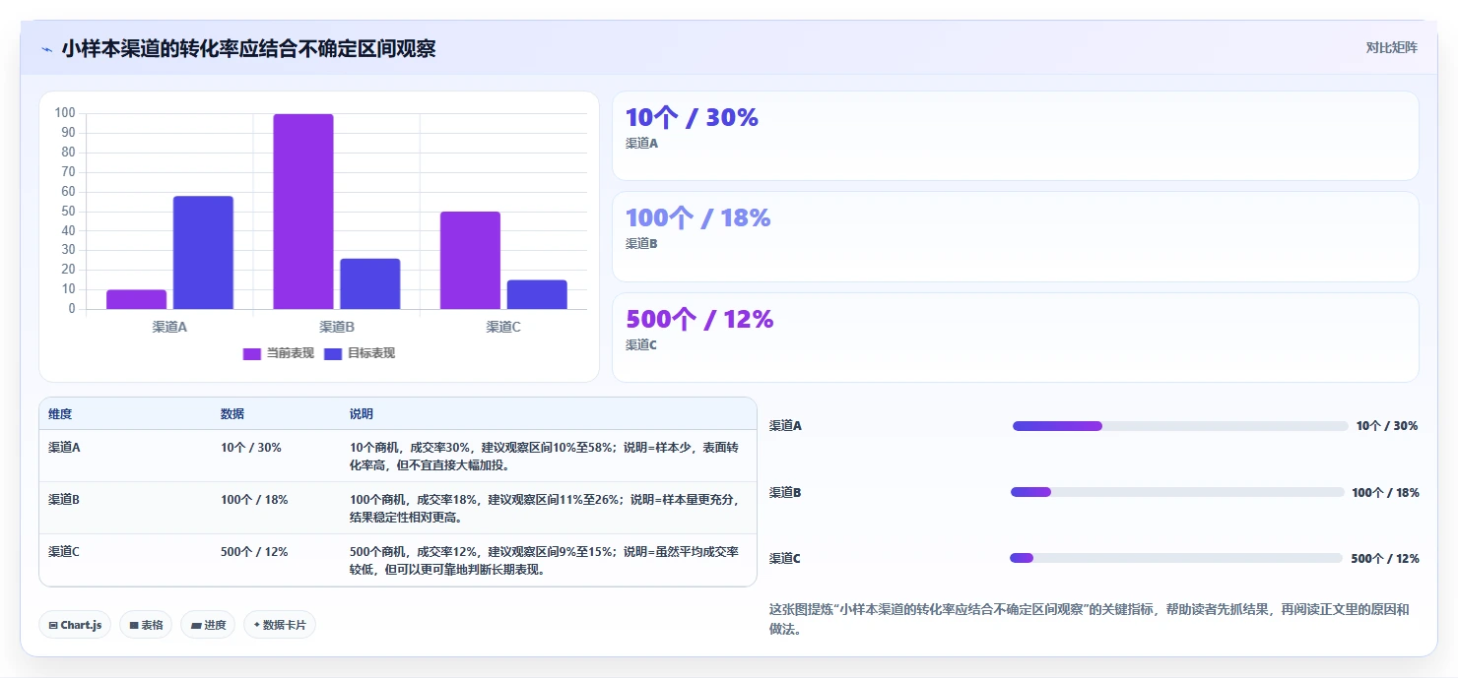Click the purple 渠道A current bar
1458x678 pixels.
point(136,299)
